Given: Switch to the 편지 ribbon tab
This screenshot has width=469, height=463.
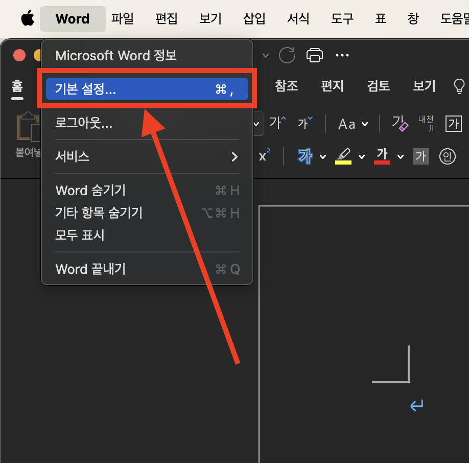Looking at the screenshot, I should point(332,86).
